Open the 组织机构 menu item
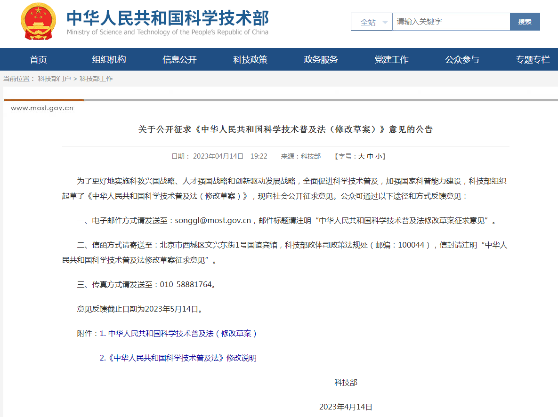Image resolution: width=558 pixels, height=417 pixels. (x=109, y=60)
